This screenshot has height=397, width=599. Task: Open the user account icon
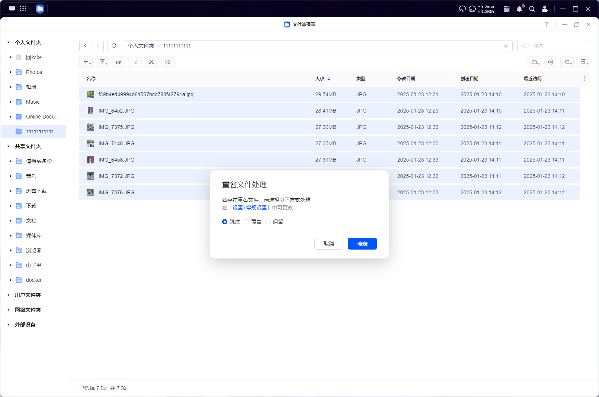(x=545, y=9)
